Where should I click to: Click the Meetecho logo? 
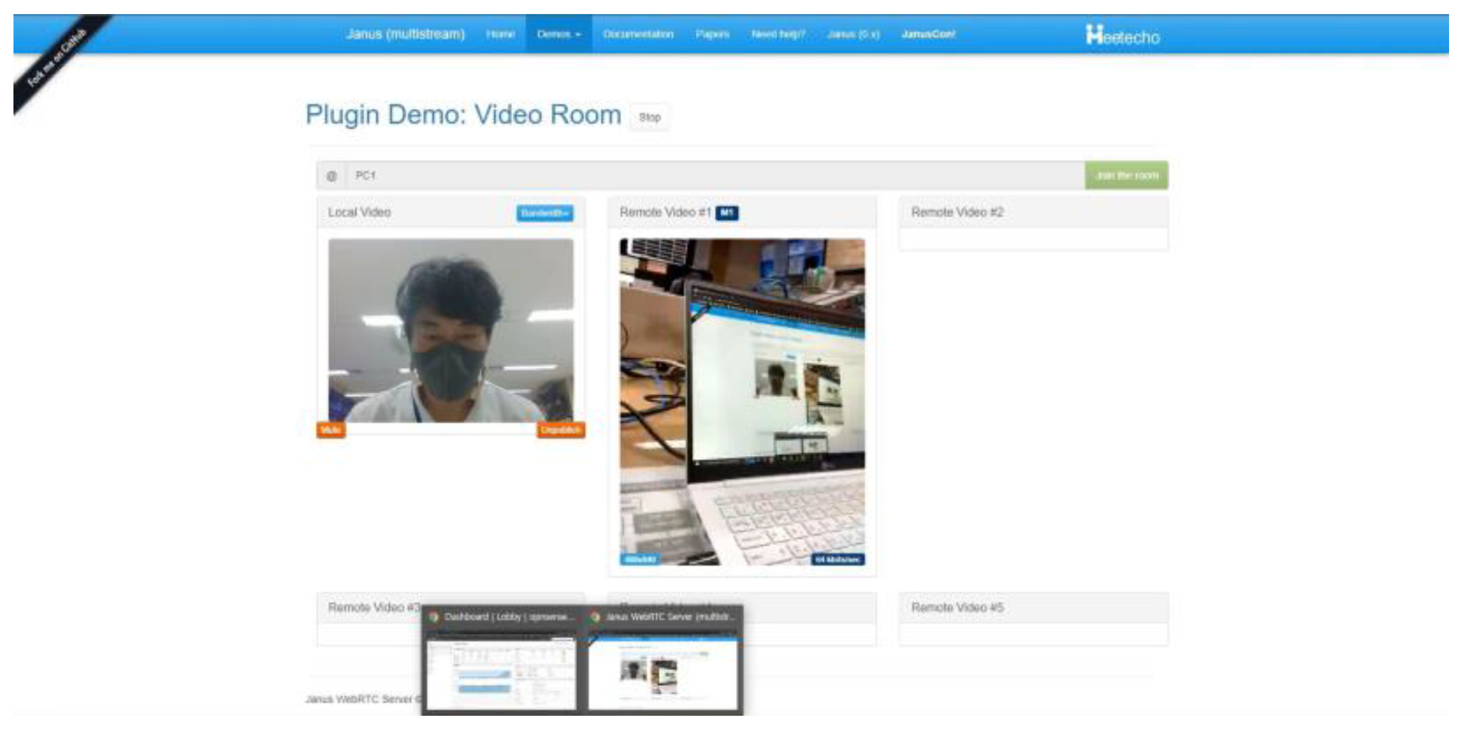pos(1122,36)
